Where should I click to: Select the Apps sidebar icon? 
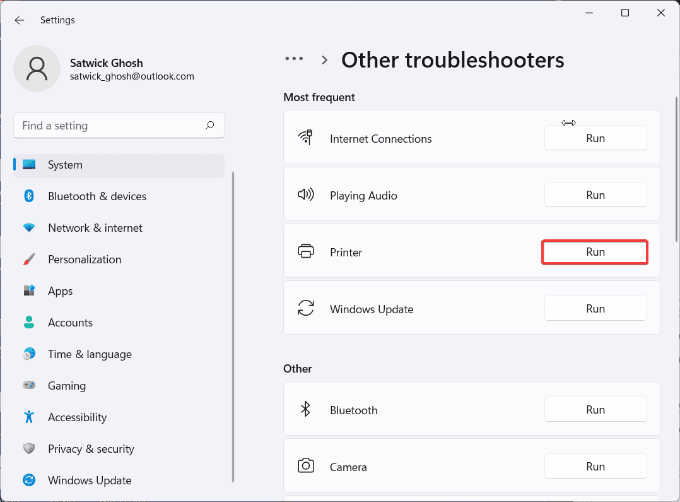29,290
